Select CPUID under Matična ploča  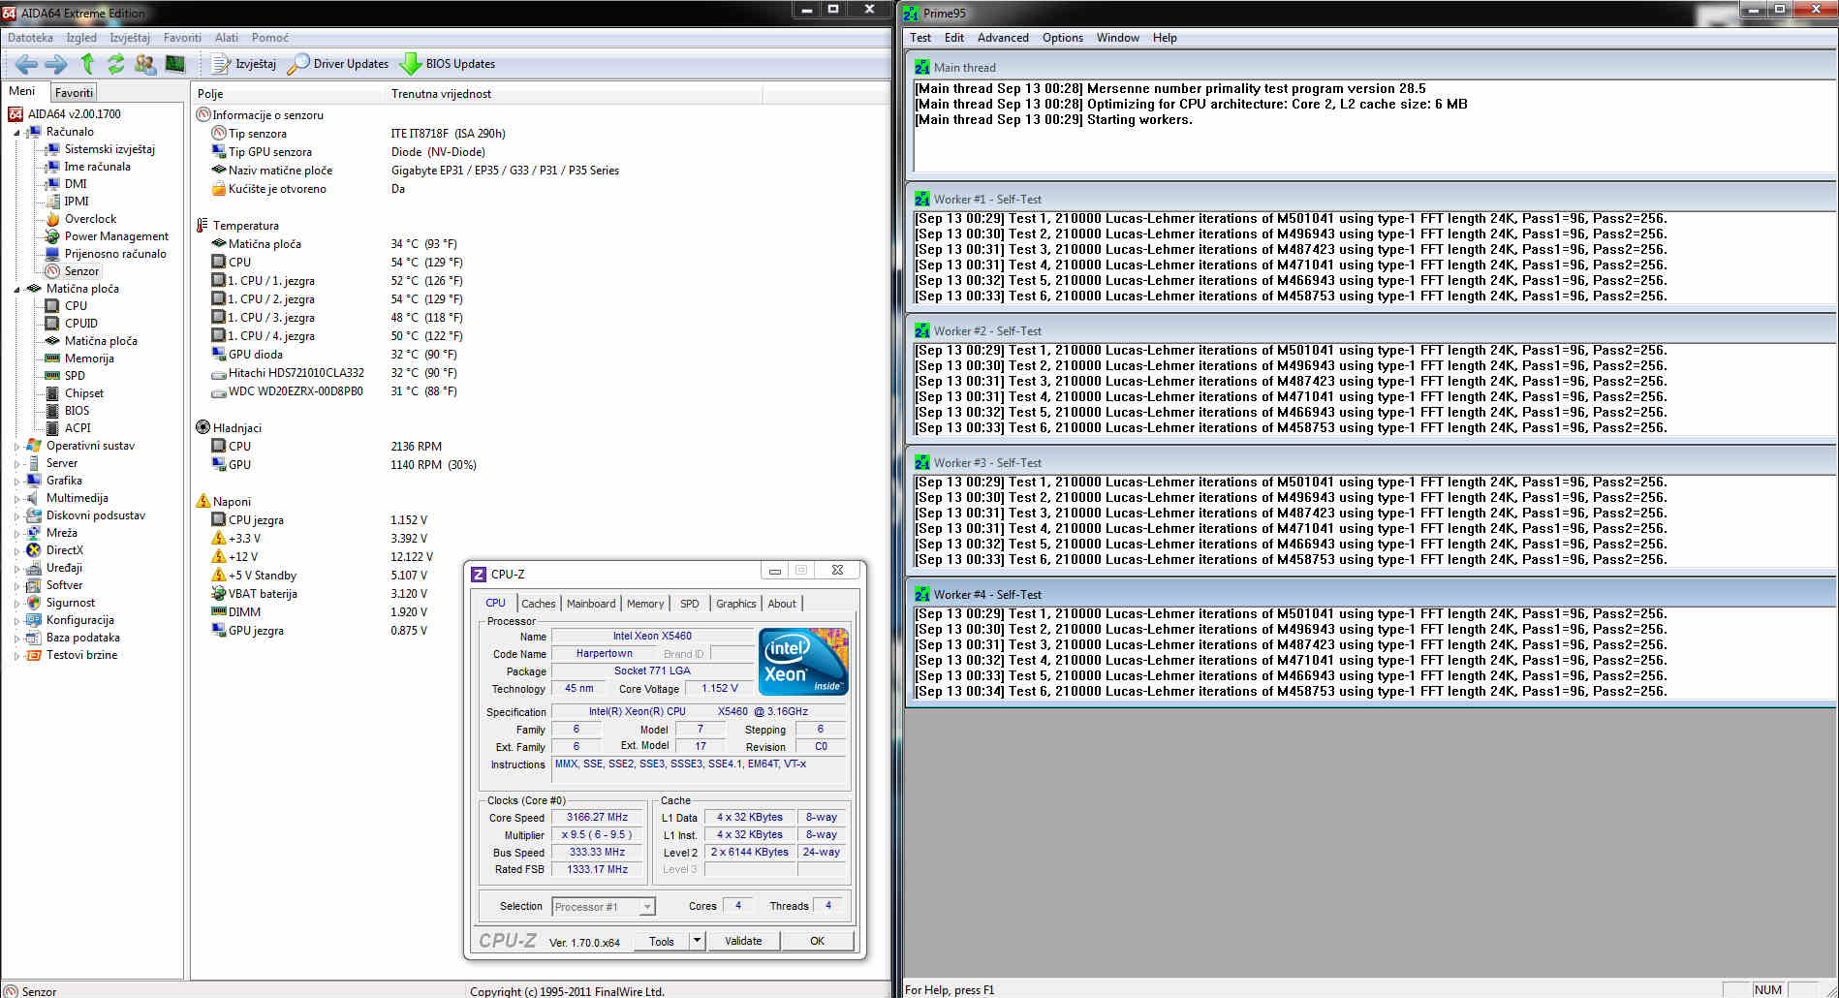pyautogui.click(x=80, y=324)
